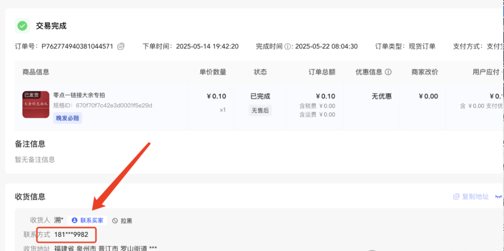Click the 联系买家 person icon
Image resolution: width=504 pixels, height=251 pixels.
coord(74,220)
